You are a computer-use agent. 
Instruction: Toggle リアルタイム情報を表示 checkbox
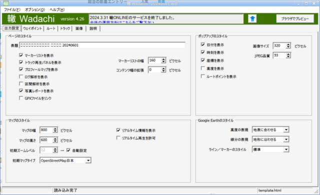[x=118, y=130]
